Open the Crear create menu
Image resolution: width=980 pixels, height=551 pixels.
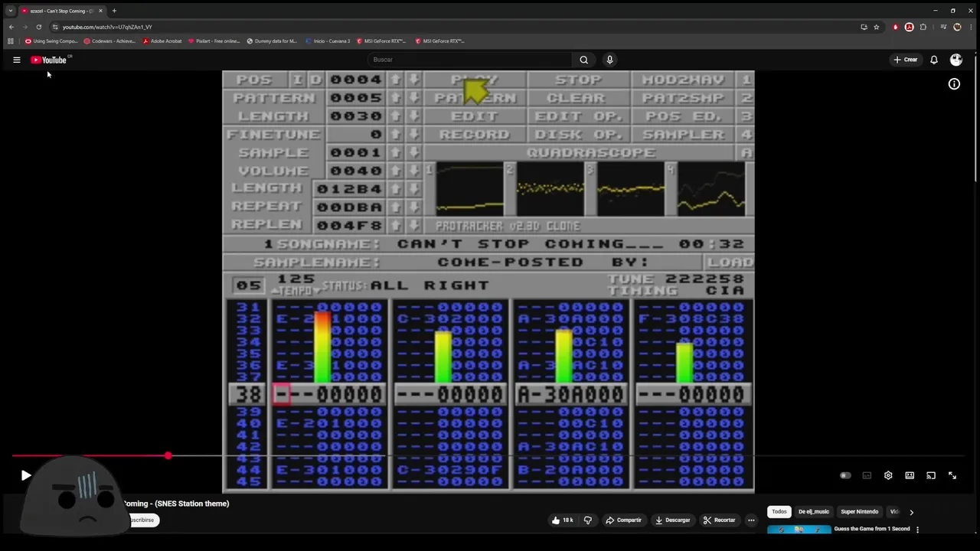(905, 60)
